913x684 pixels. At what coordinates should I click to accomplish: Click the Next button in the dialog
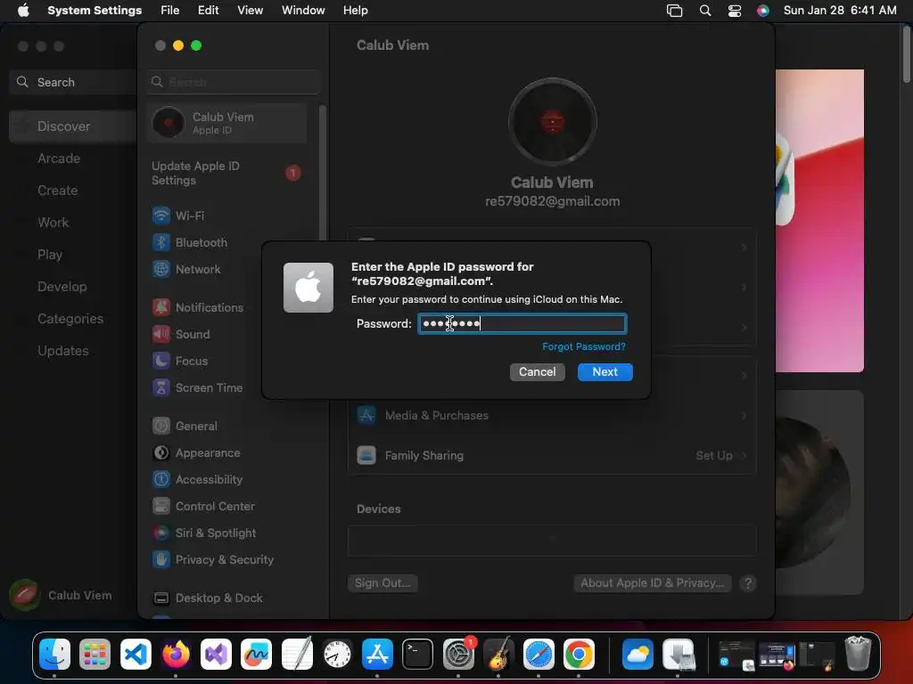605,372
